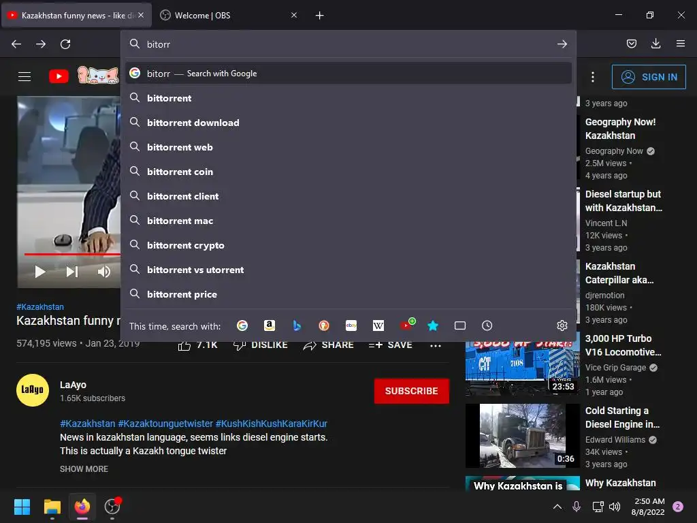Search this time with DuckDuckGo
This screenshot has width=697, height=523.
click(324, 326)
